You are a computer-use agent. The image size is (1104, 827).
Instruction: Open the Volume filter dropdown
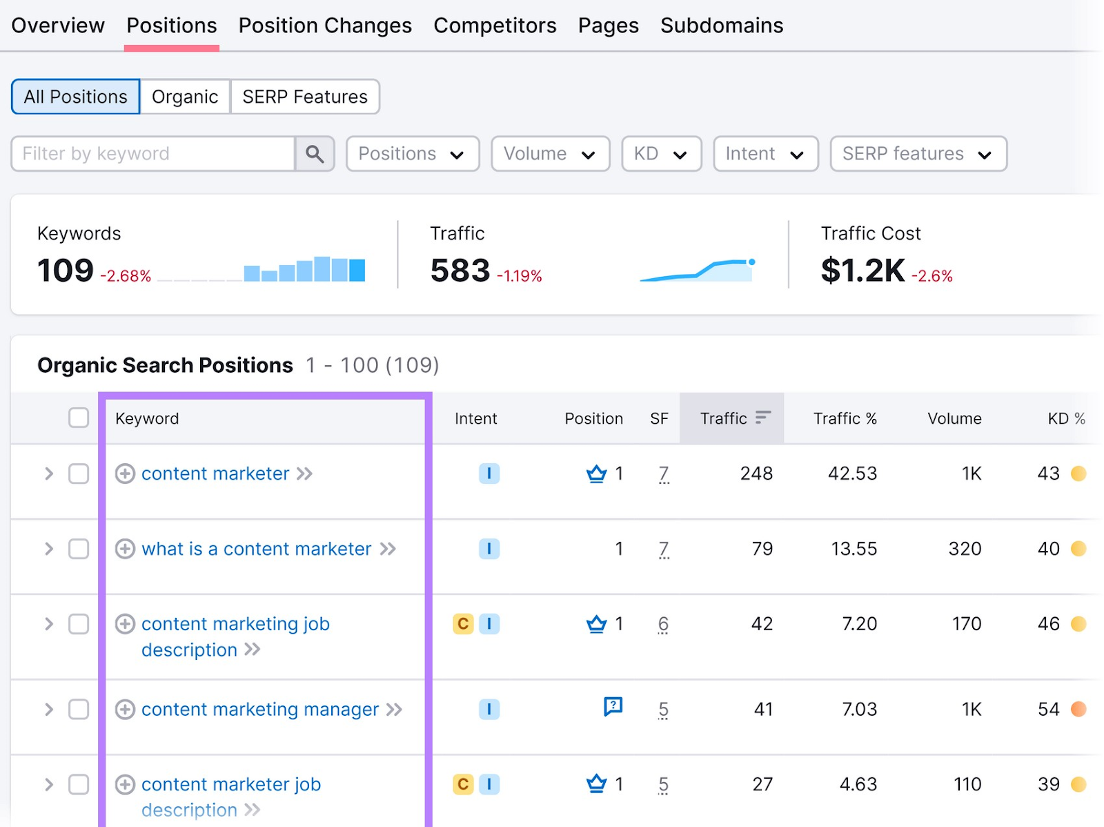pyautogui.click(x=549, y=153)
